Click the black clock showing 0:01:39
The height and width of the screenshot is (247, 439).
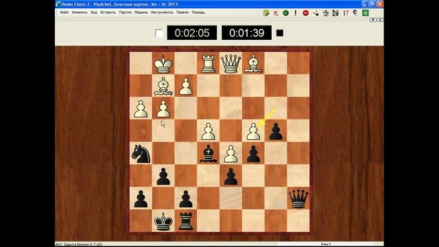[247, 33]
